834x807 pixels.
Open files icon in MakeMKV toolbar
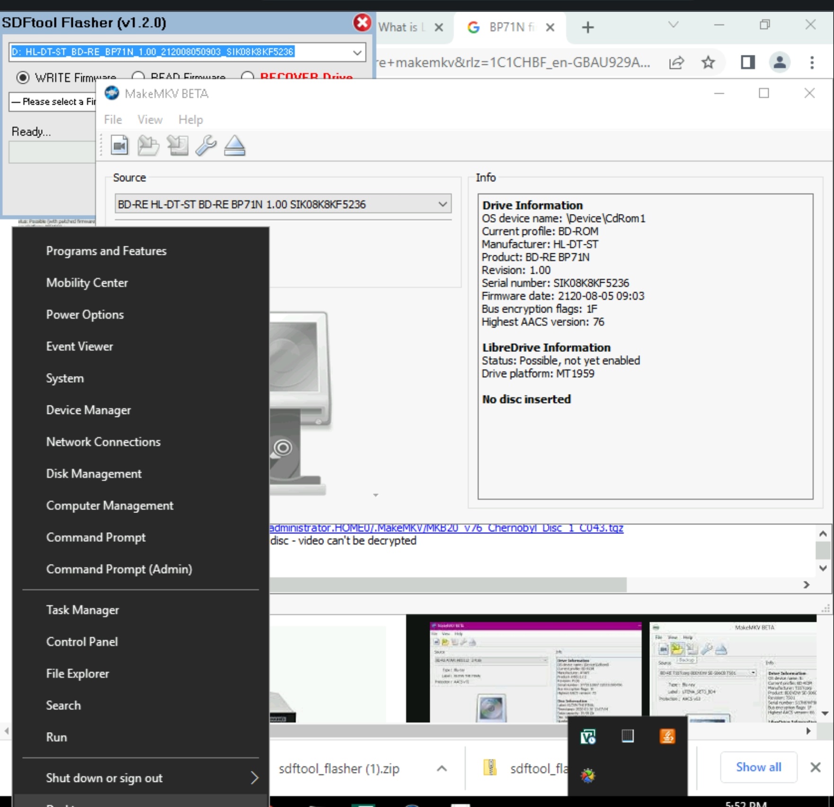tap(119, 145)
